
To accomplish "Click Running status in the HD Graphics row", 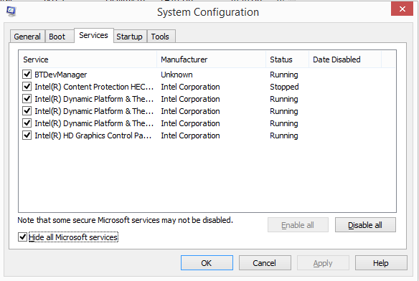I will [x=284, y=135].
